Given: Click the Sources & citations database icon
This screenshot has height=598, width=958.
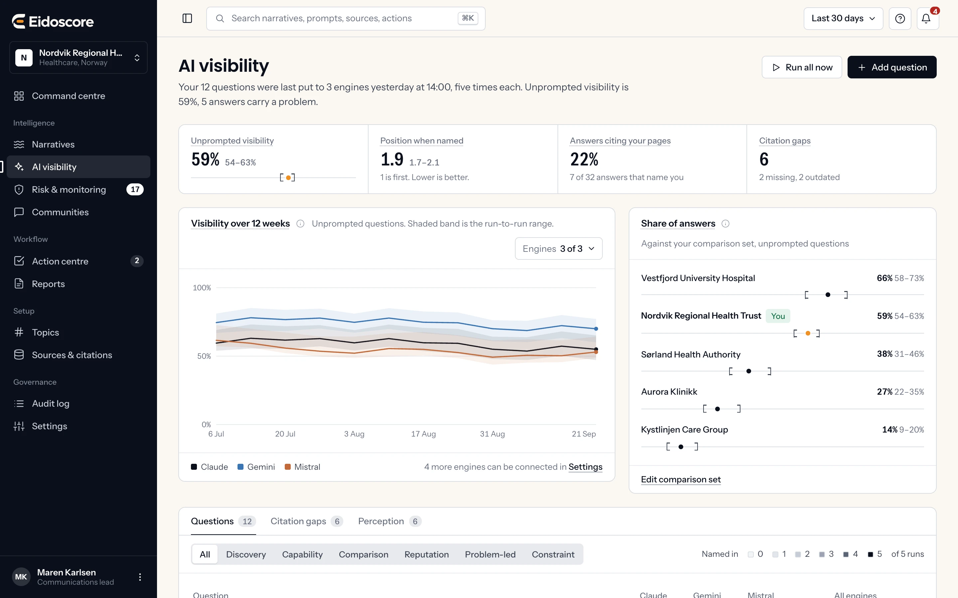Looking at the screenshot, I should [19, 355].
